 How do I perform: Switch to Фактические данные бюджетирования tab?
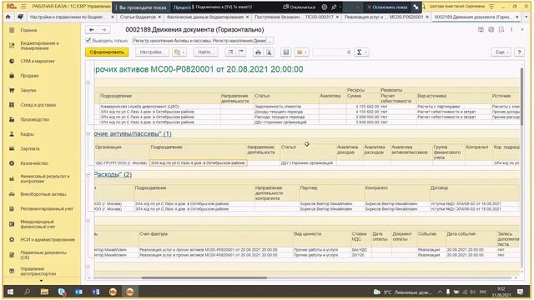205,17
